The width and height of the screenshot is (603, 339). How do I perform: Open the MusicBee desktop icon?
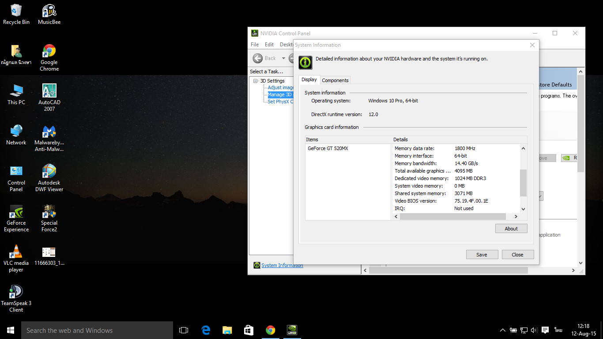pos(49,11)
